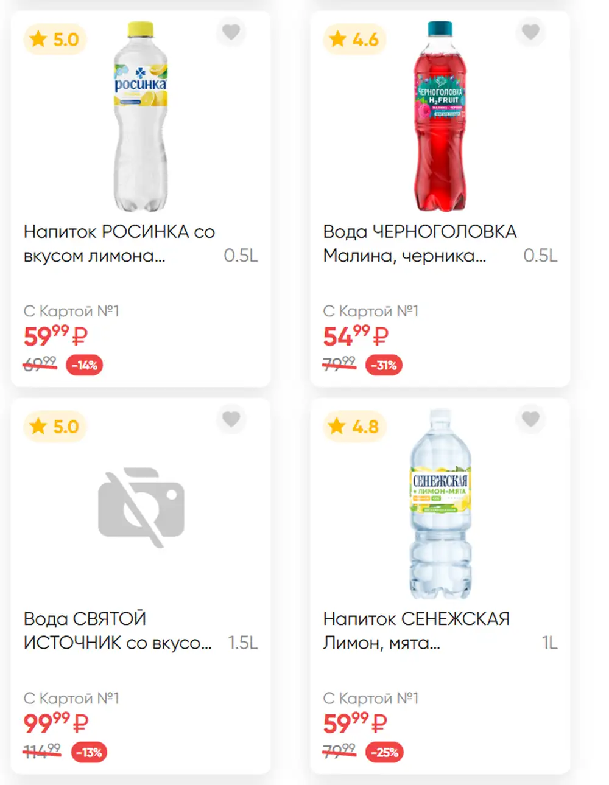Open 'Вода ЧЕРНОГОЛОВКА Малина, черника' title

click(420, 243)
